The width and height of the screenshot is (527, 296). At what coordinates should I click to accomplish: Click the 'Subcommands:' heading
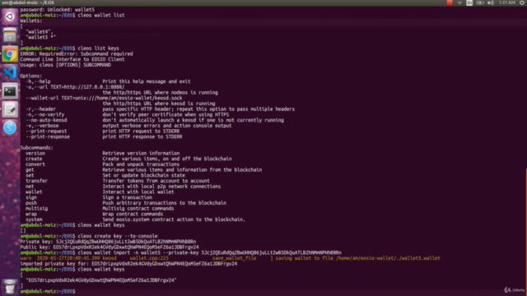tap(36, 148)
